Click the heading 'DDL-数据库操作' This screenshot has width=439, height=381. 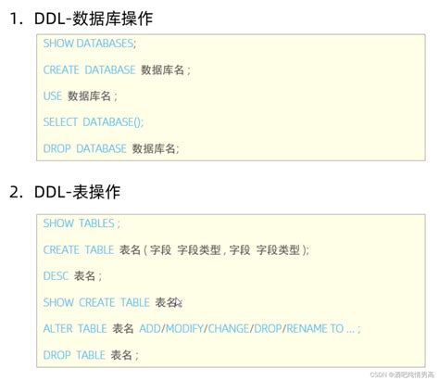click(94, 19)
